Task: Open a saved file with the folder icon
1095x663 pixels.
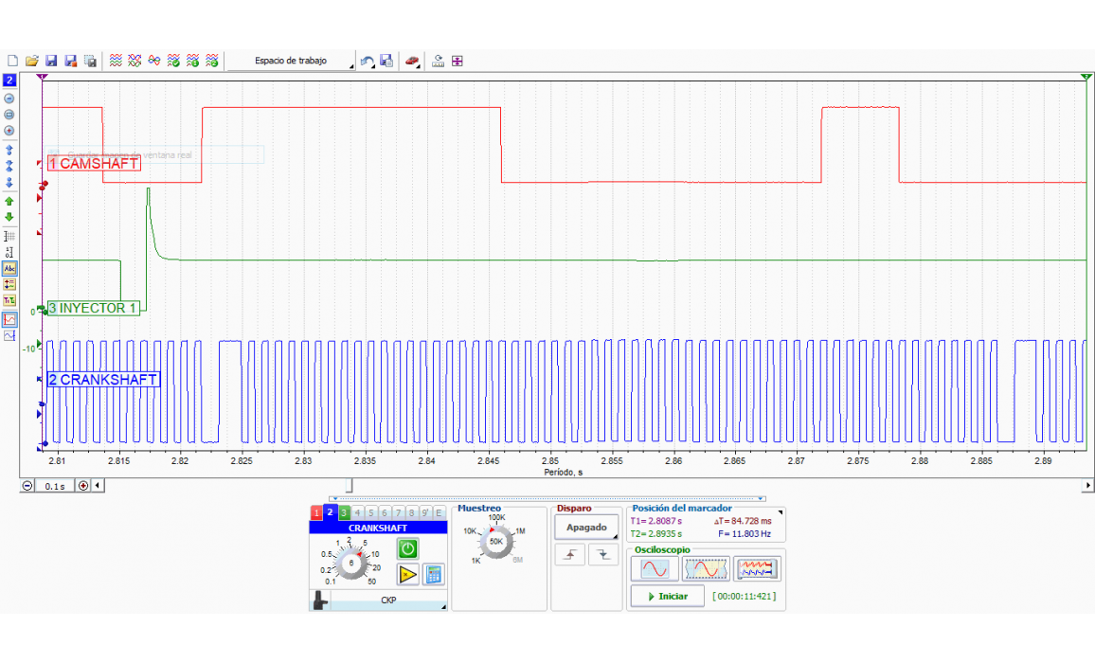Action: coord(31,61)
